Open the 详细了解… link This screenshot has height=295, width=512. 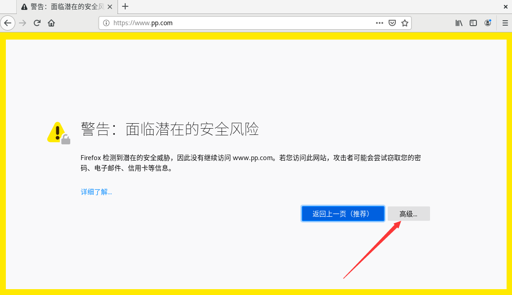[95, 192]
